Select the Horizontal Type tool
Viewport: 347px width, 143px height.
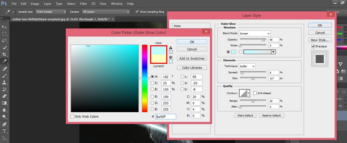(x=4, y=131)
